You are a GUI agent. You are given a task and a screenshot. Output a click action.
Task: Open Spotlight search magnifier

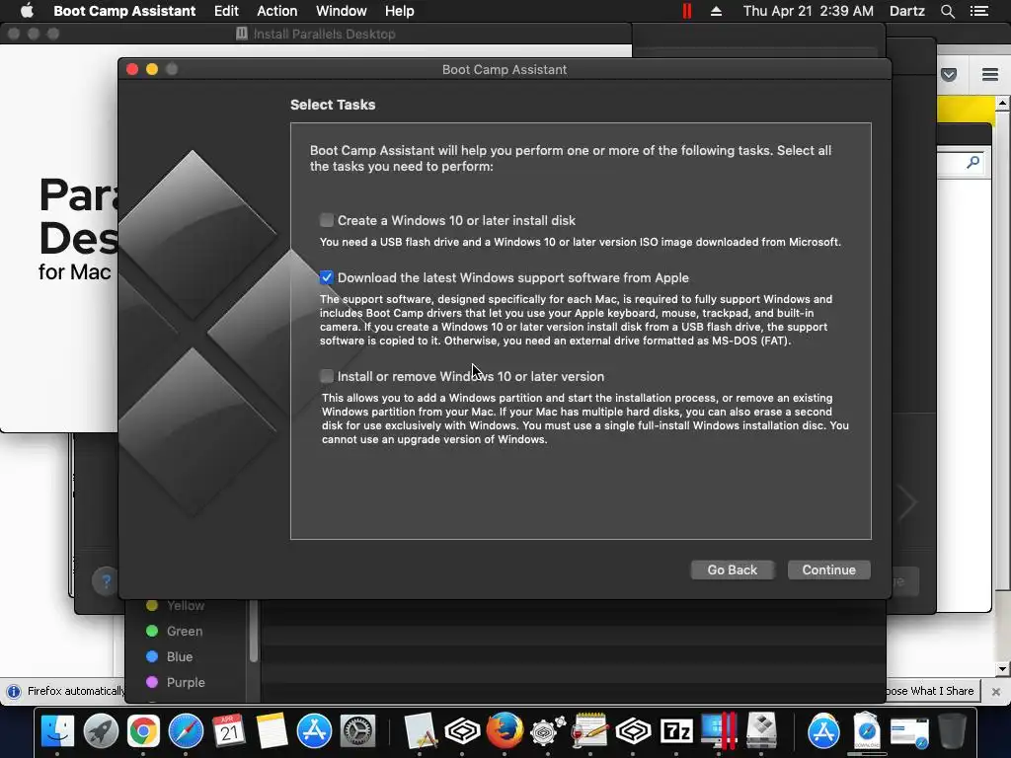click(947, 11)
